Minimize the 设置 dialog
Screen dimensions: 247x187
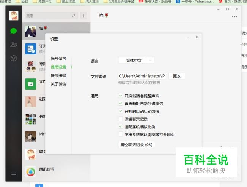point(188,37)
